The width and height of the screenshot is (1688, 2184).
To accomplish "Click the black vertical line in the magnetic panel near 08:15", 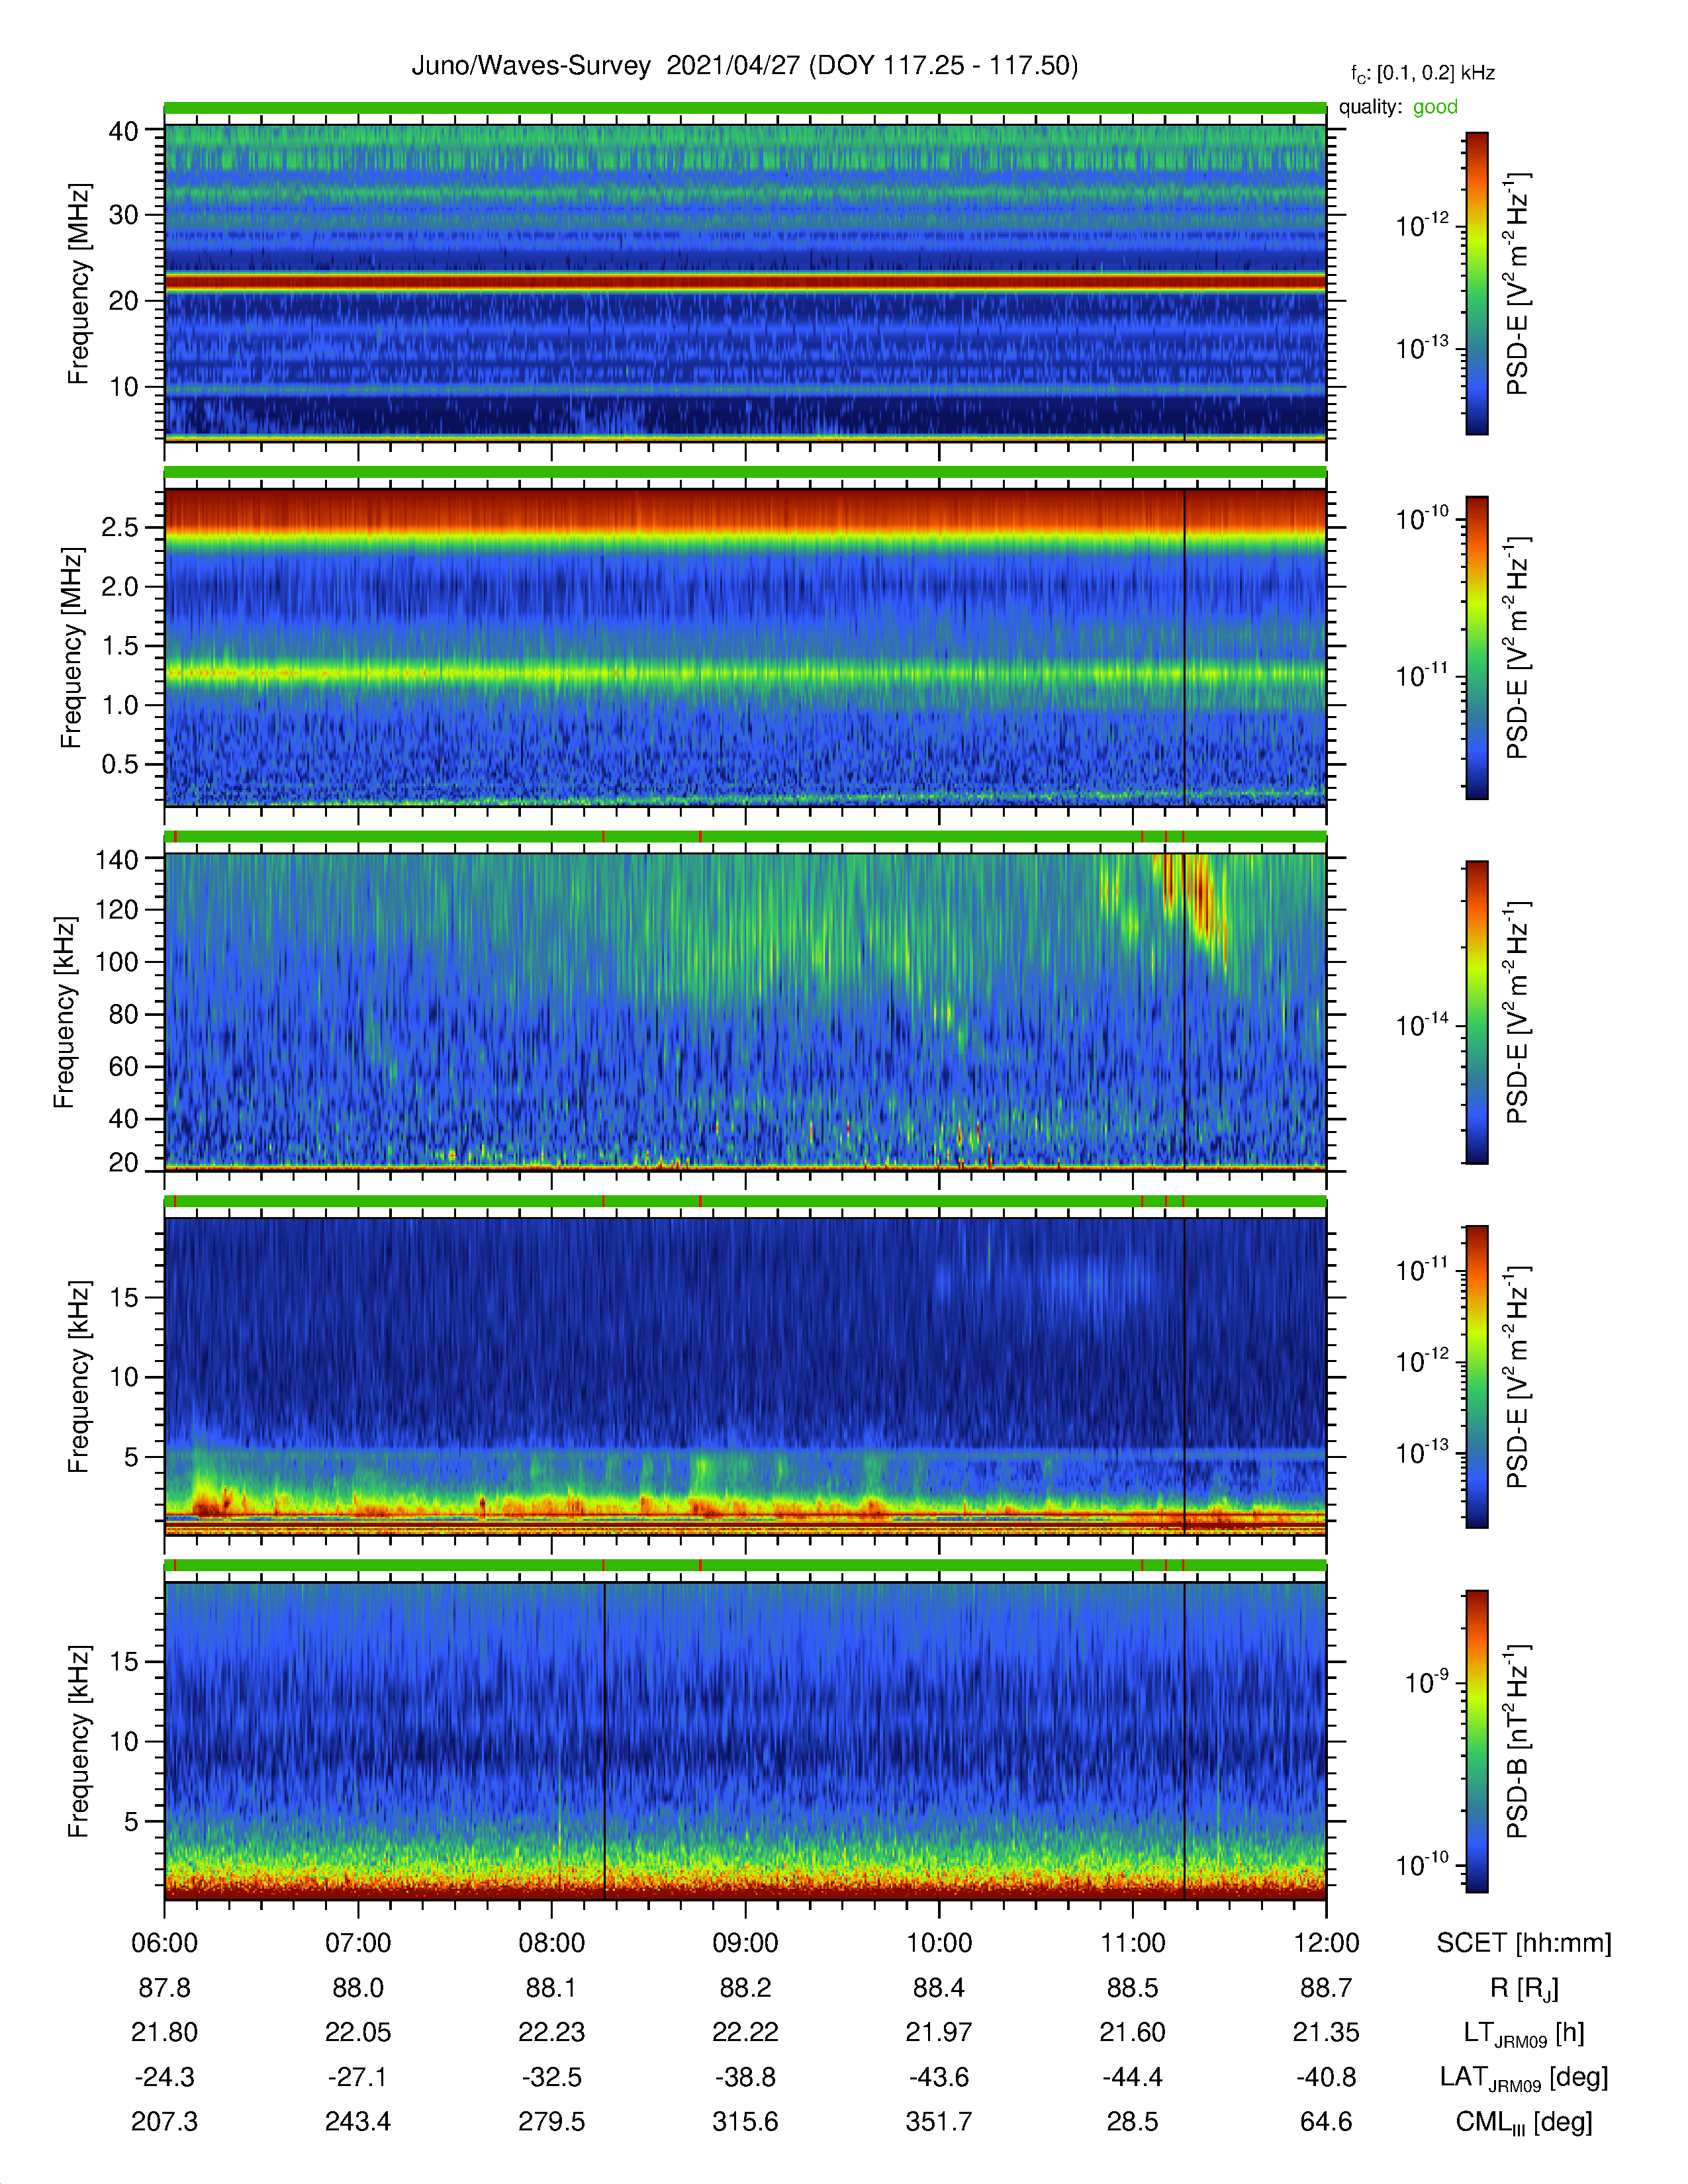I will [x=604, y=1741].
